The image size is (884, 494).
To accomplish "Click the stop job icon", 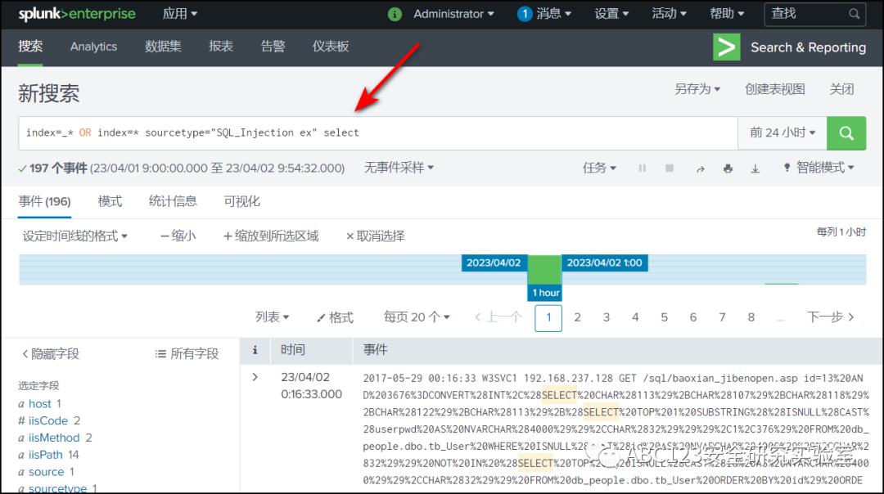I will tap(670, 168).
